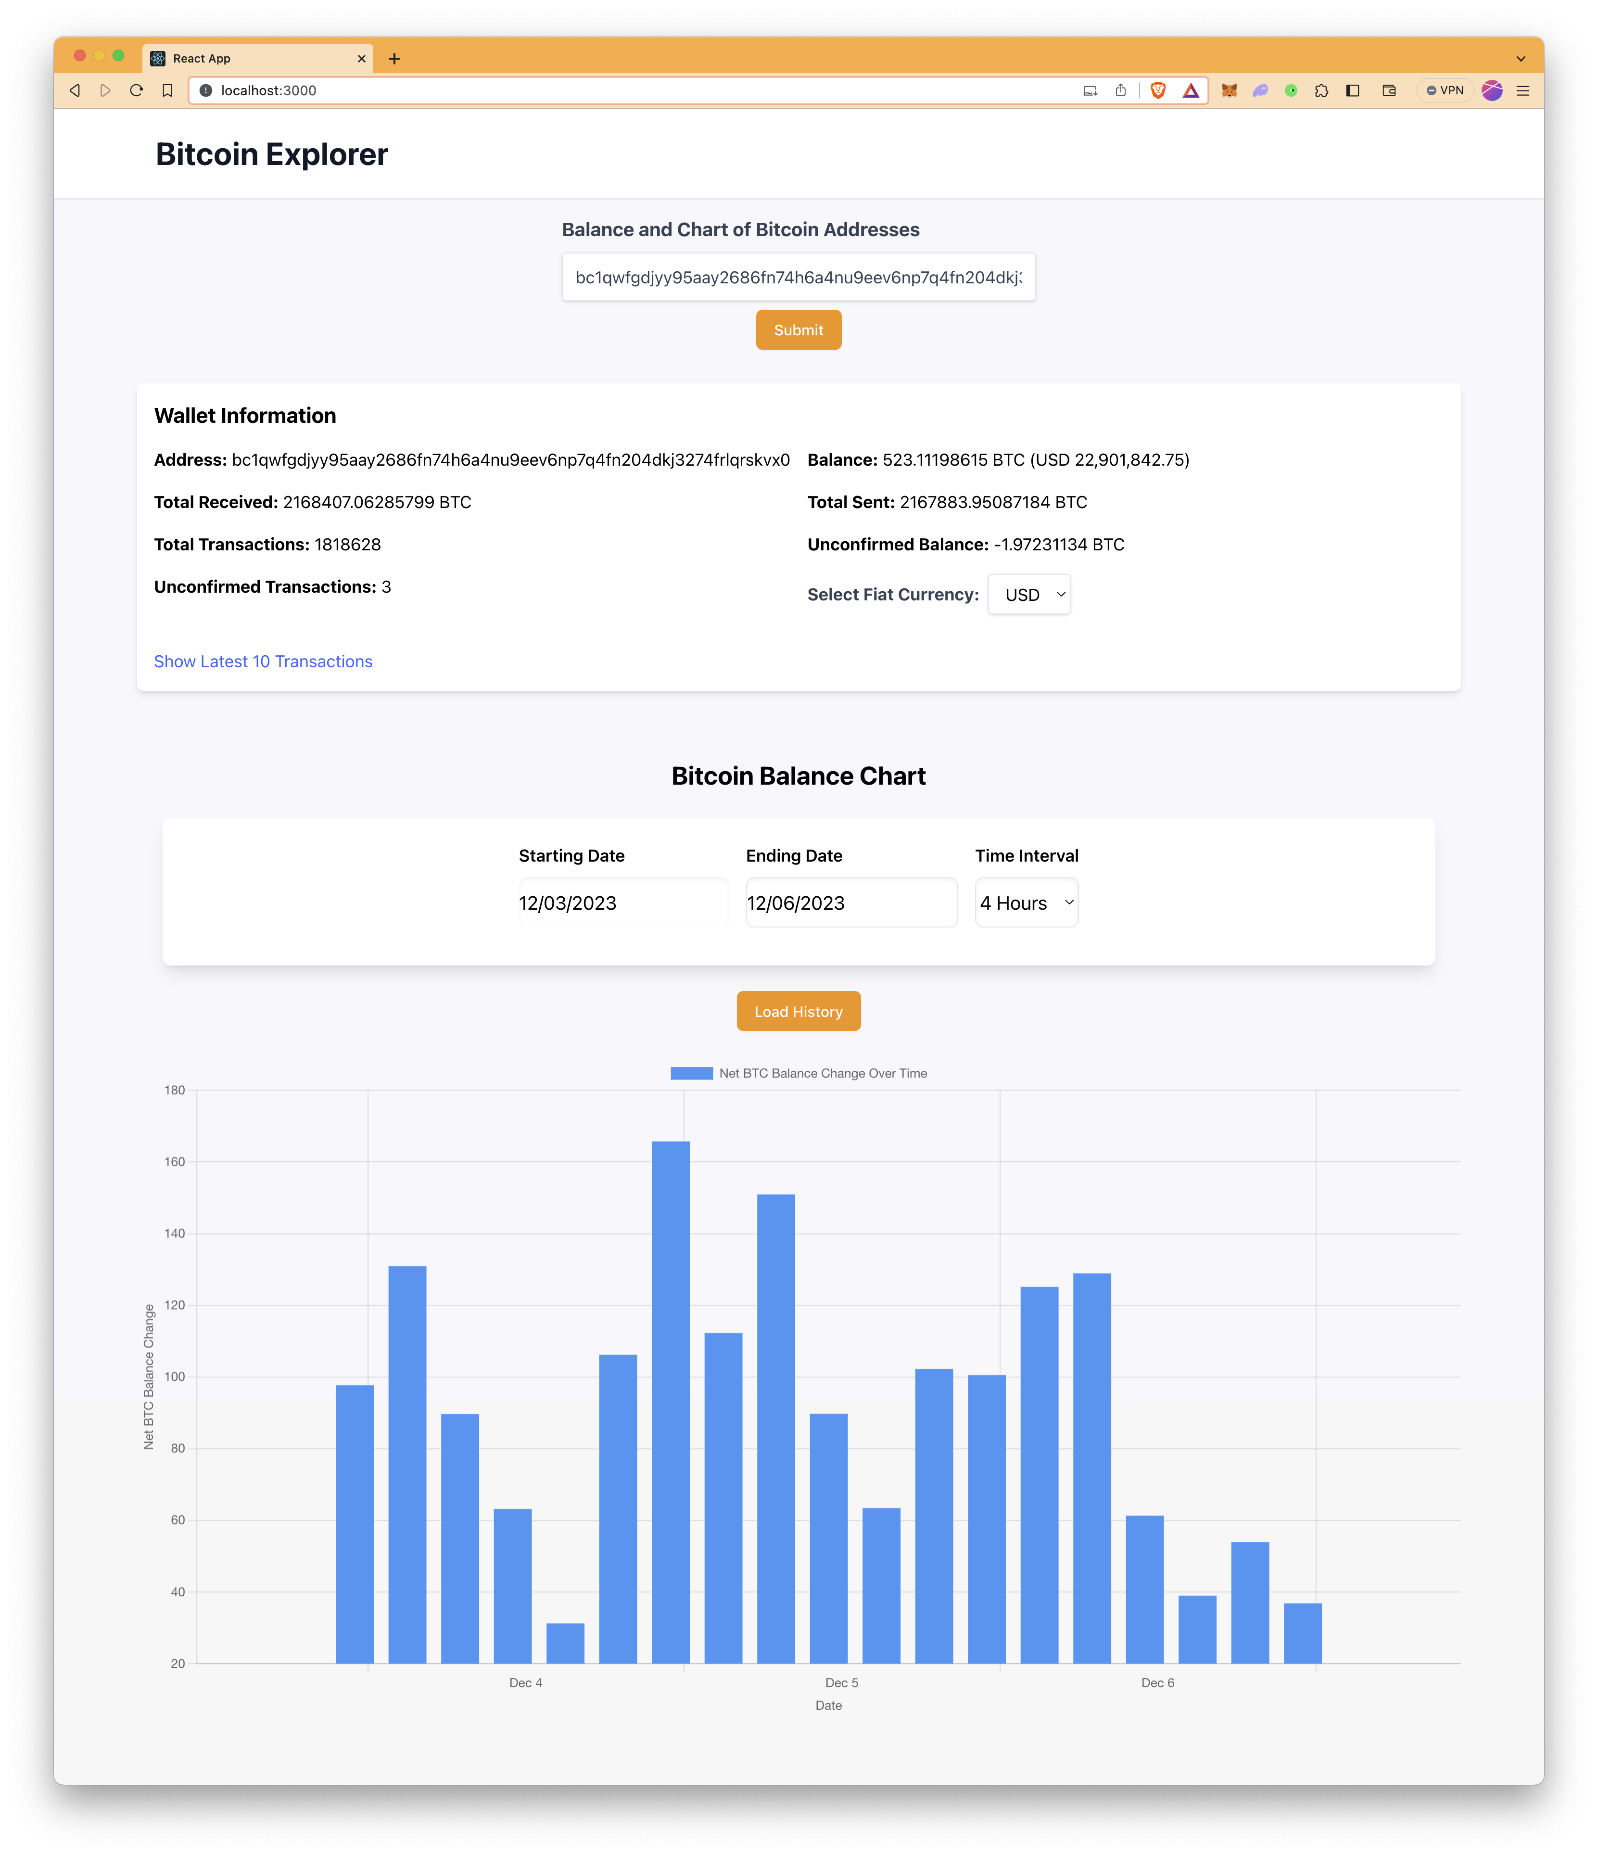The height and width of the screenshot is (1856, 1598).
Task: Click the VPN button in the toolbar
Action: click(x=1445, y=90)
